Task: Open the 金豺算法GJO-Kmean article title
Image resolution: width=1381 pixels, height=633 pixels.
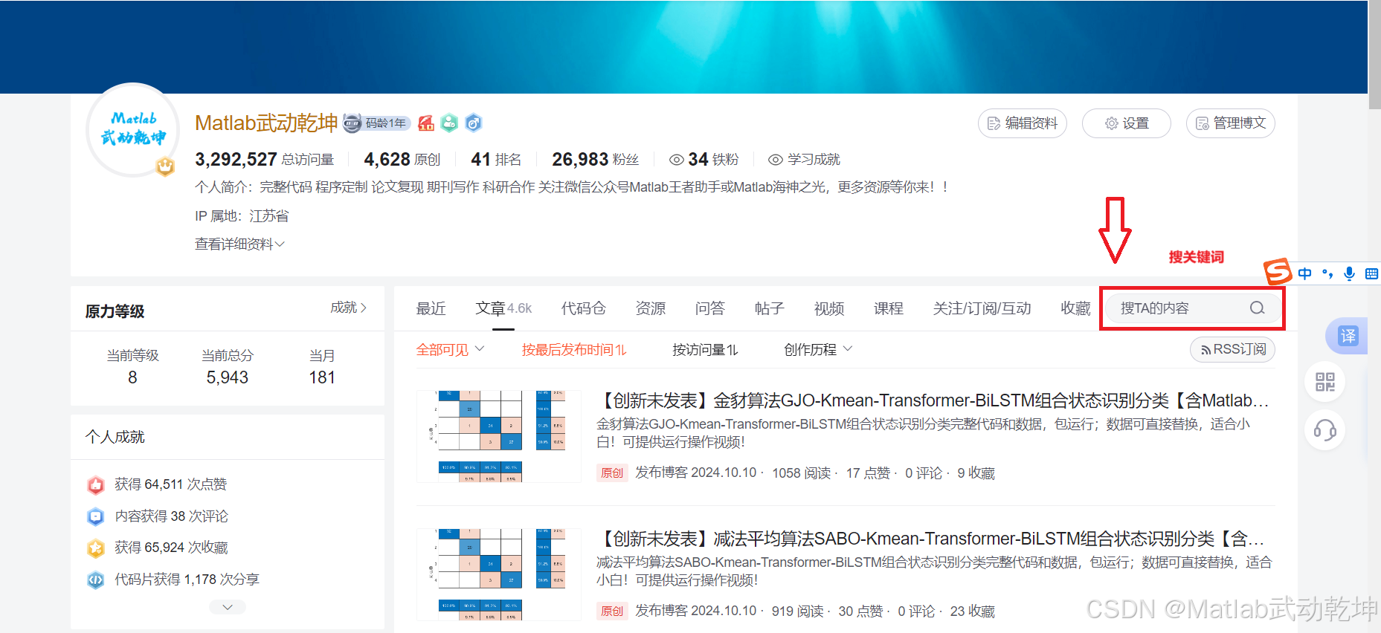Action: [933, 400]
